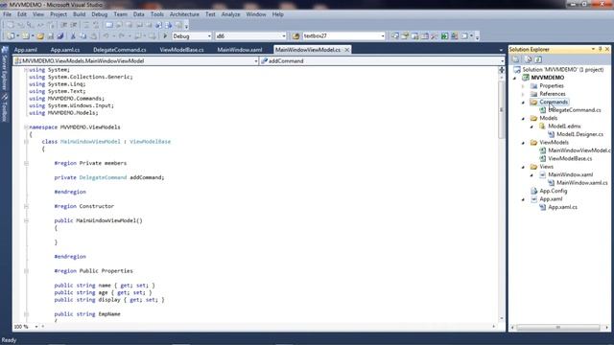This screenshot has height=345, width=614.
Task: Switch to the MainWindow.xaml tab
Action: point(240,50)
